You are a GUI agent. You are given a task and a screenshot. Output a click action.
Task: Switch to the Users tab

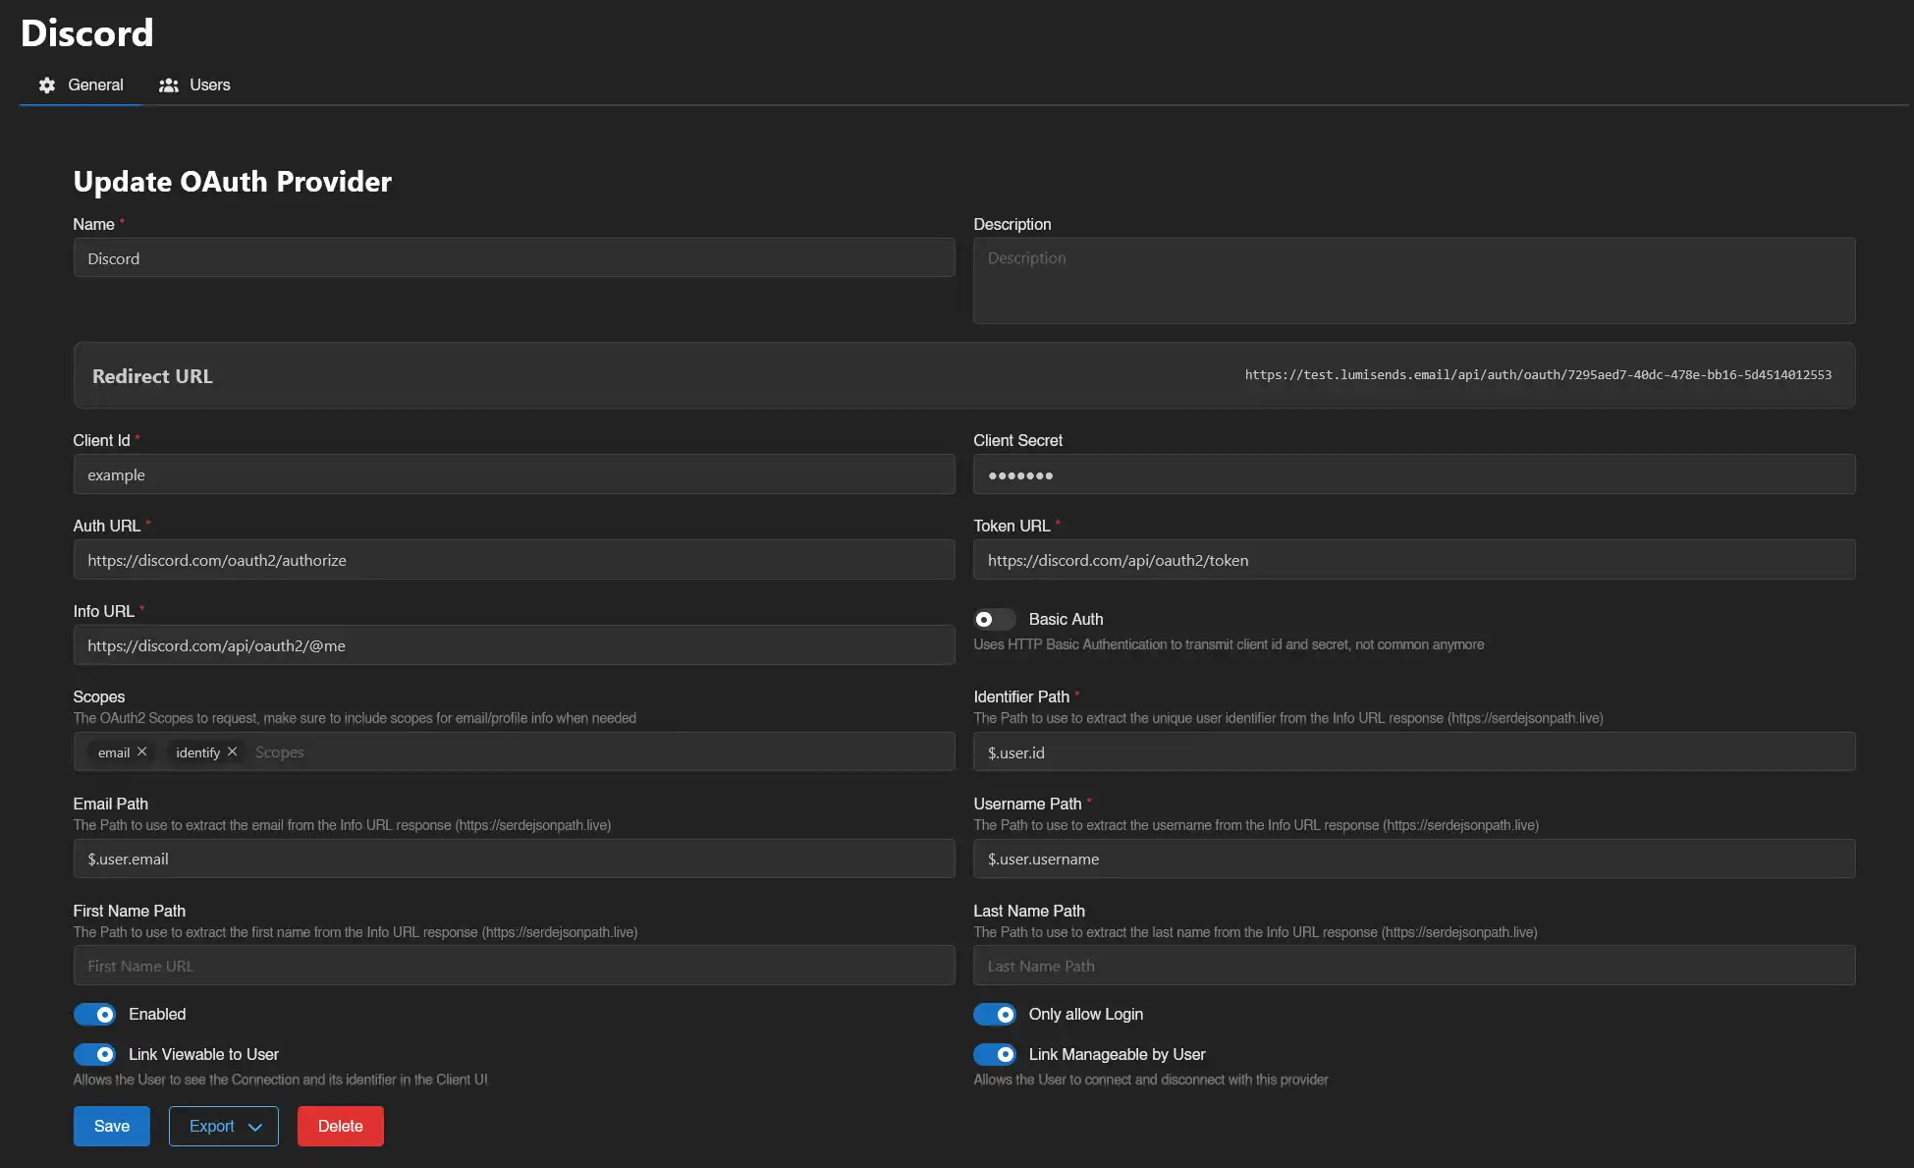pos(209,84)
